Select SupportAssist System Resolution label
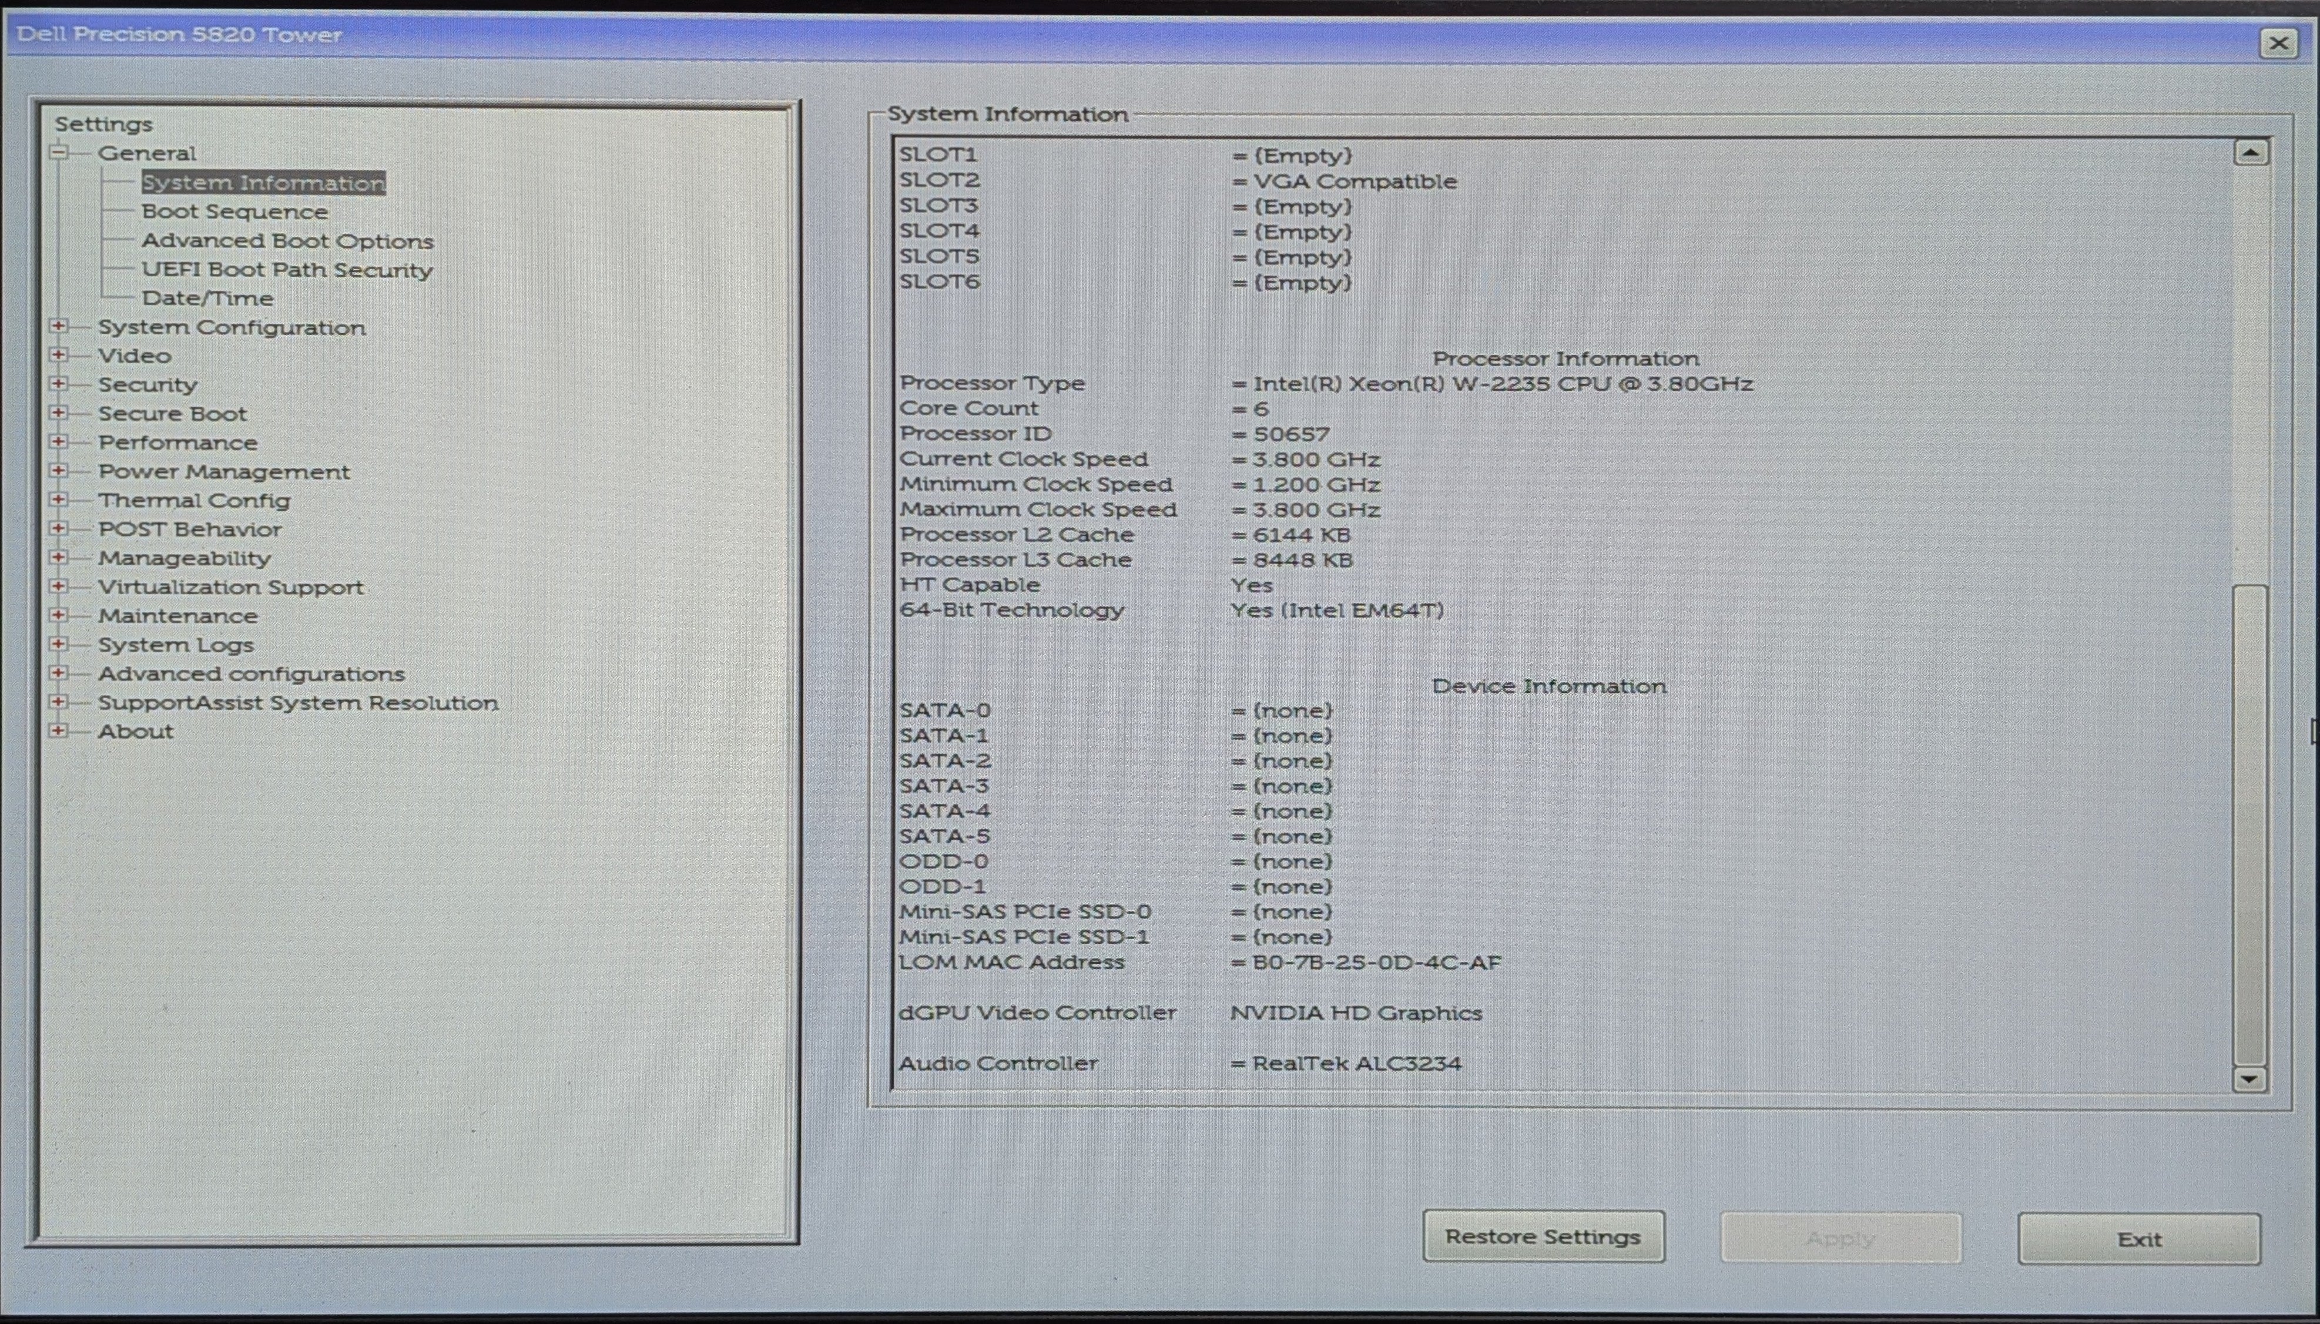This screenshot has height=1324, width=2320. 298,703
